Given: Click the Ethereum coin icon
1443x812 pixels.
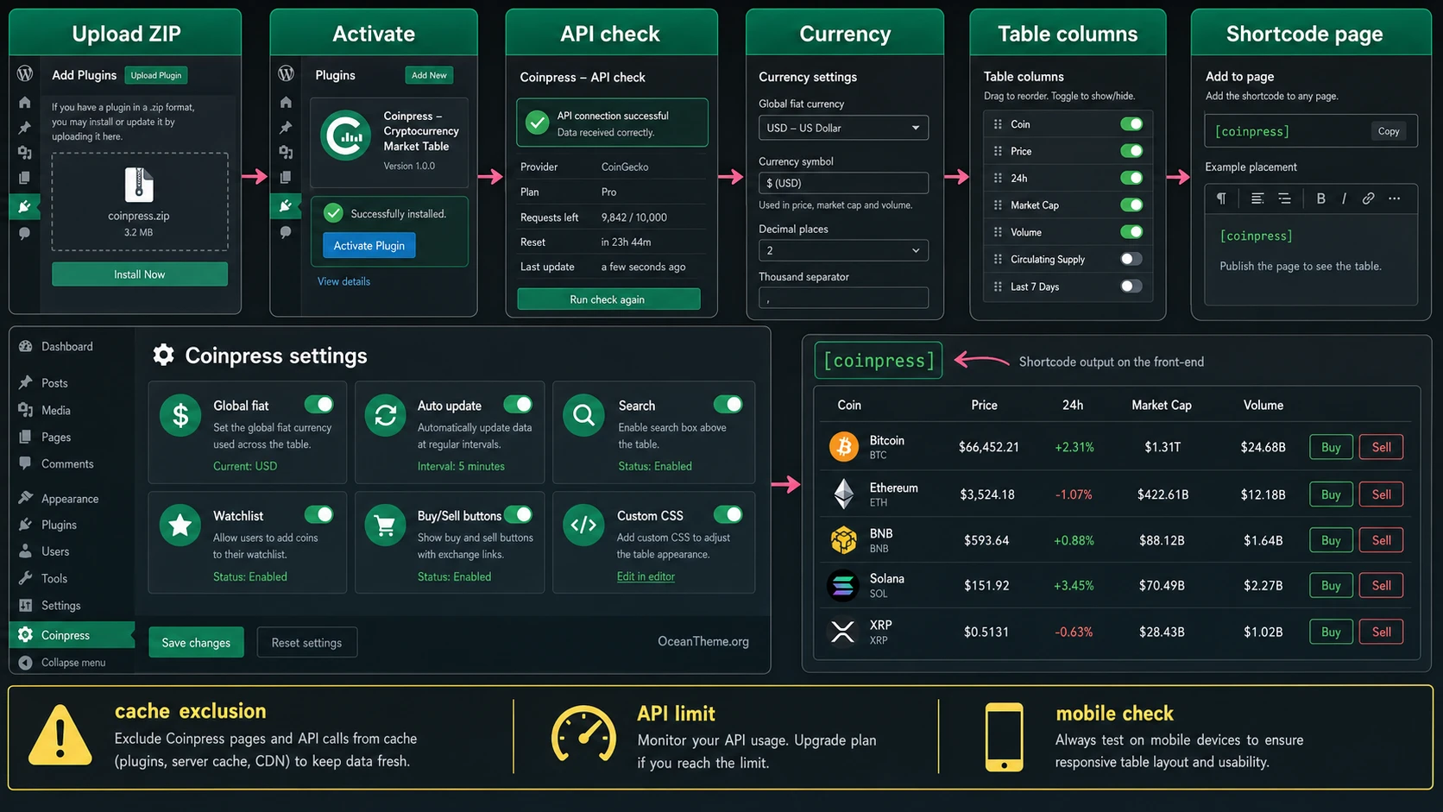Looking at the screenshot, I should coord(843,494).
